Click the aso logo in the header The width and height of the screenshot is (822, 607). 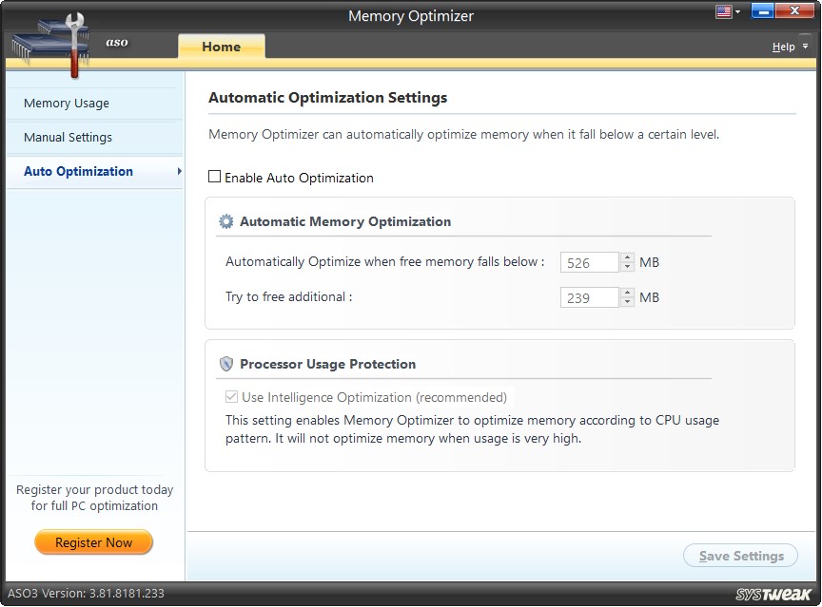[x=117, y=42]
